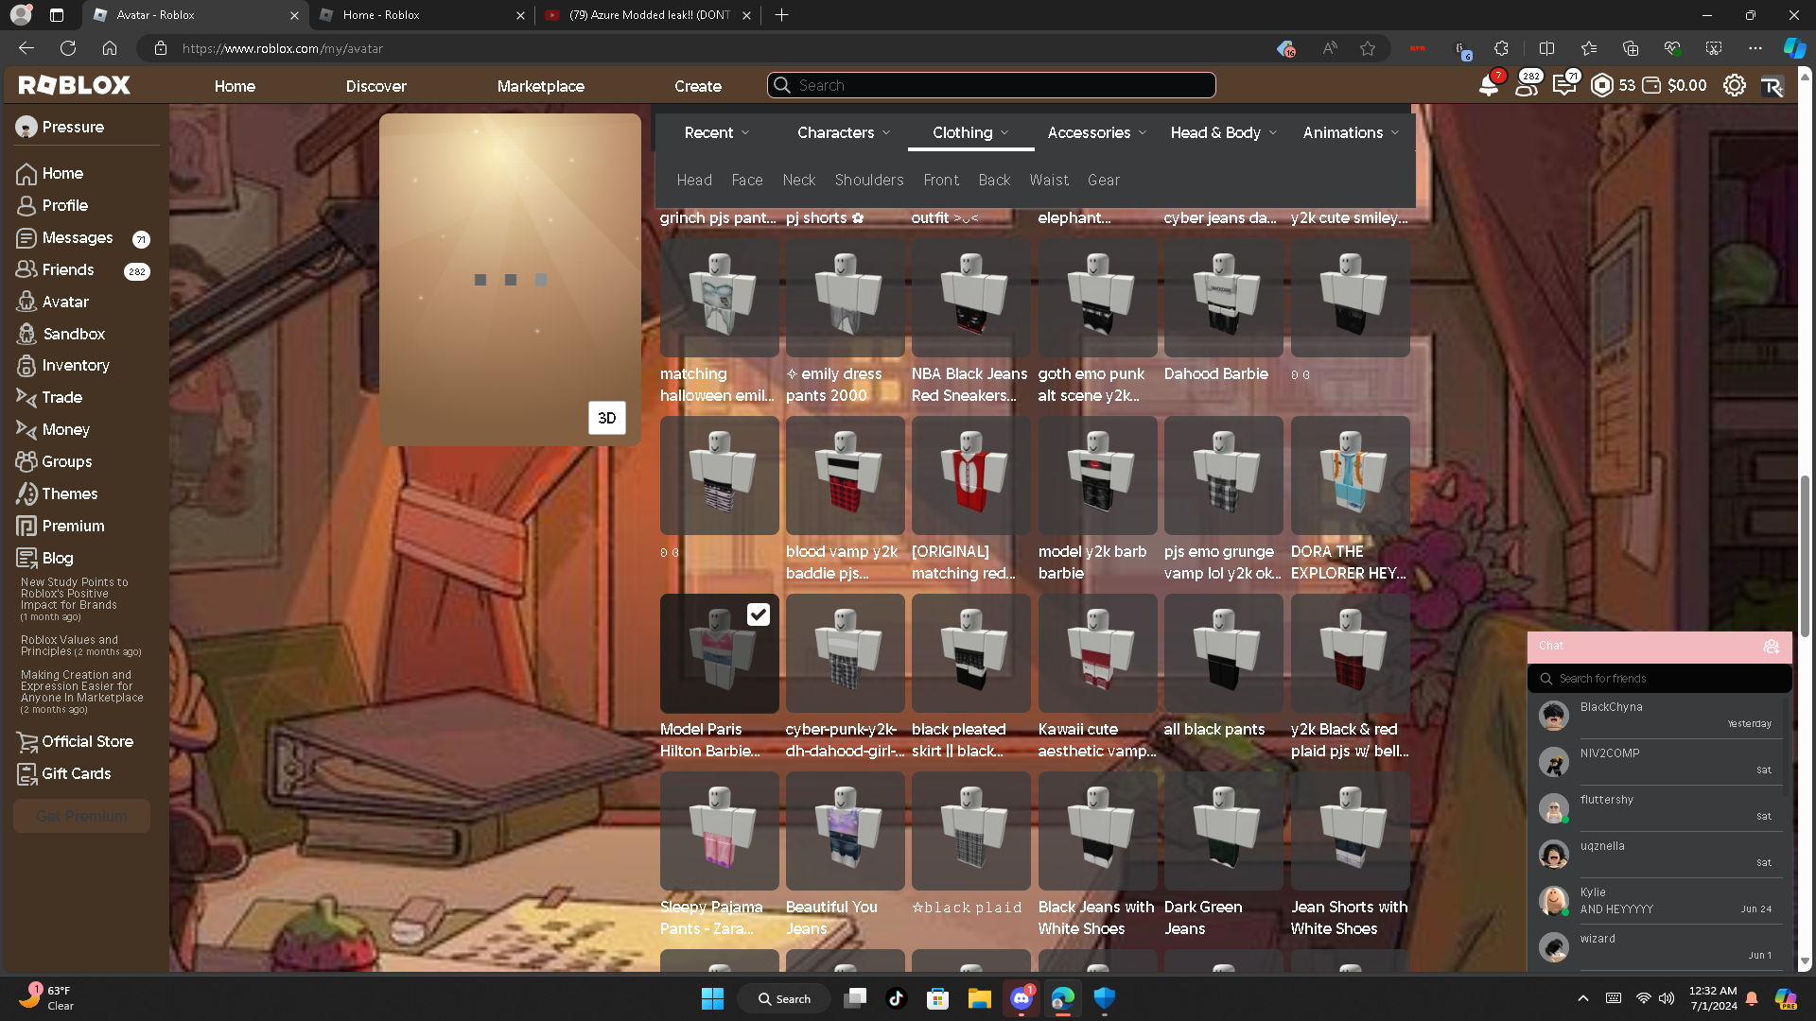This screenshot has height=1021, width=1816.
Task: Toggle avatar preview 3D button
Action: (x=607, y=418)
